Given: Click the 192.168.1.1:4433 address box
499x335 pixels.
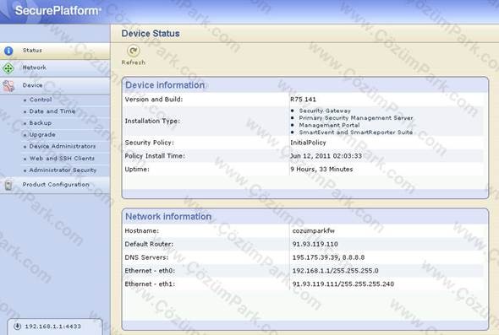Looking at the screenshot, I should coord(55,327).
